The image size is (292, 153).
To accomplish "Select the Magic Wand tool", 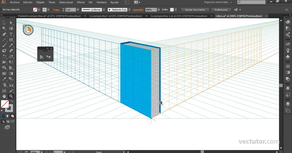I will 4,29.
